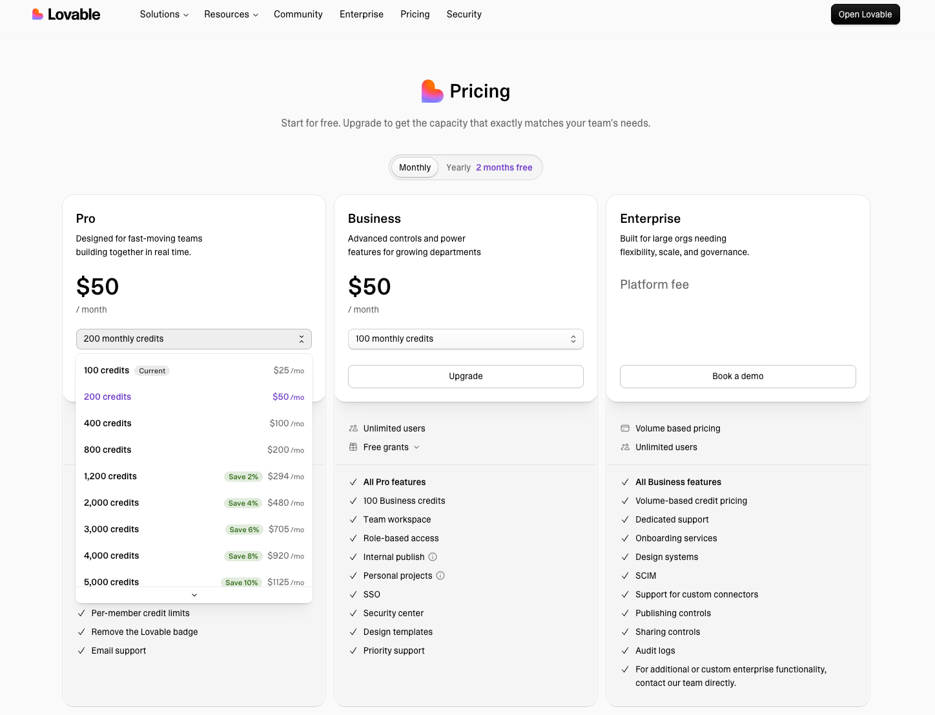Switch billing to Monthly
This screenshot has width=935, height=715.
point(415,167)
